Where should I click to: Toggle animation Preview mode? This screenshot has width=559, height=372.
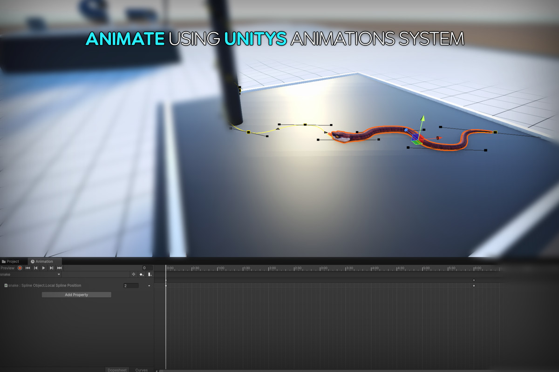coord(7,268)
